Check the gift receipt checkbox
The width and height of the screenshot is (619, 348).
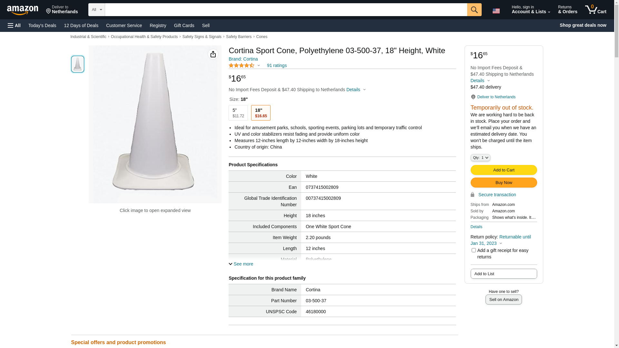[x=473, y=250]
